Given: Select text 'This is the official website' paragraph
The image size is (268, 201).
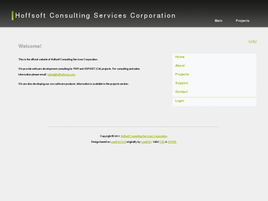Looking at the screenshot, I should pyautogui.click(x=58, y=59).
